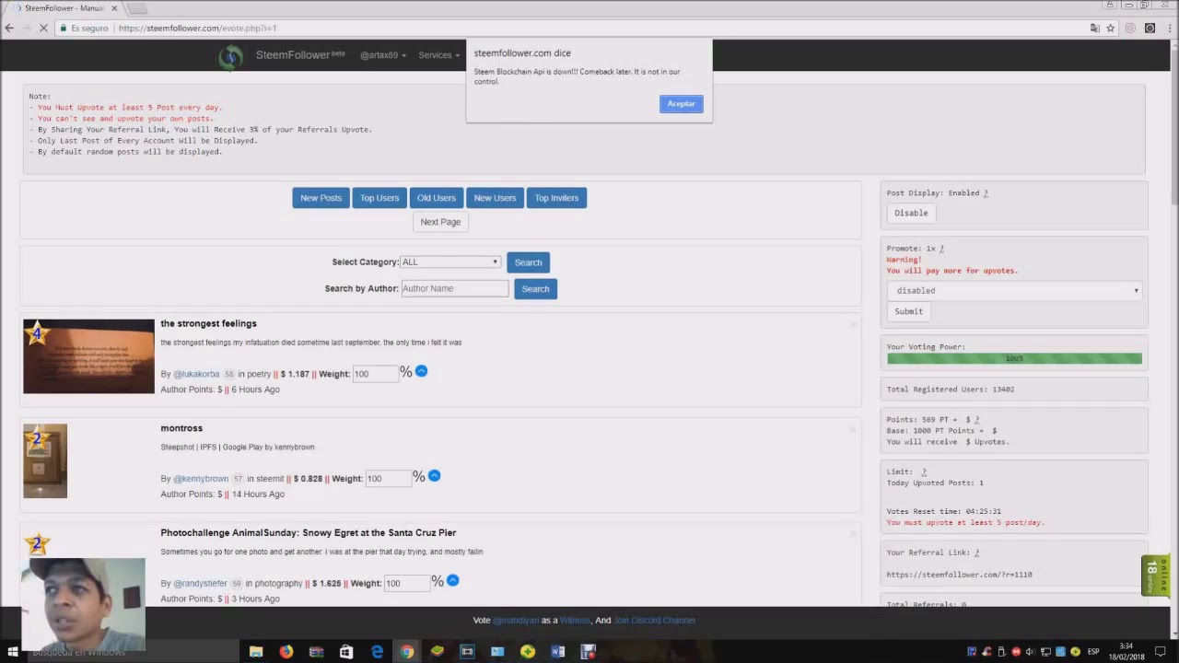Open Join Discord Channel footer link

pos(654,621)
